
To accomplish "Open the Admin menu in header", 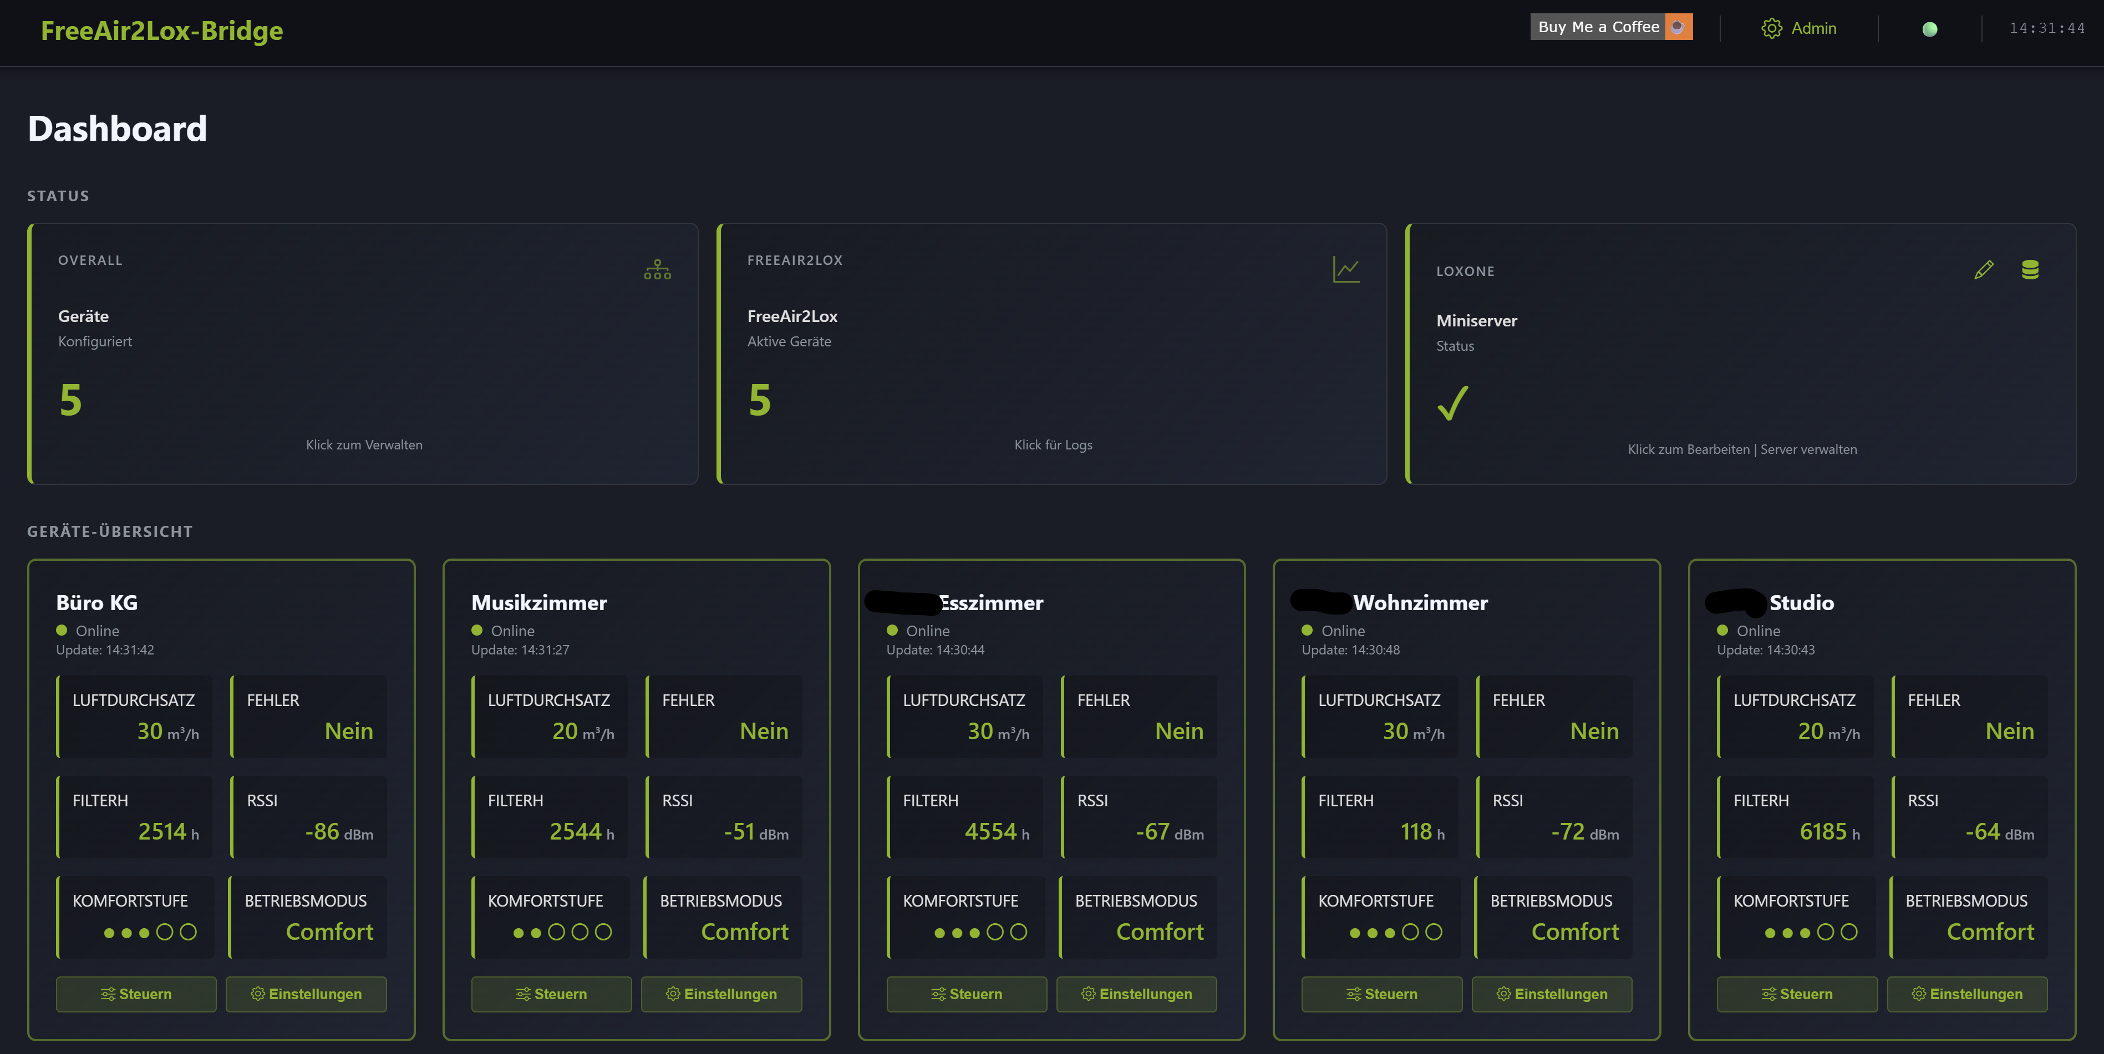I will click(1813, 29).
